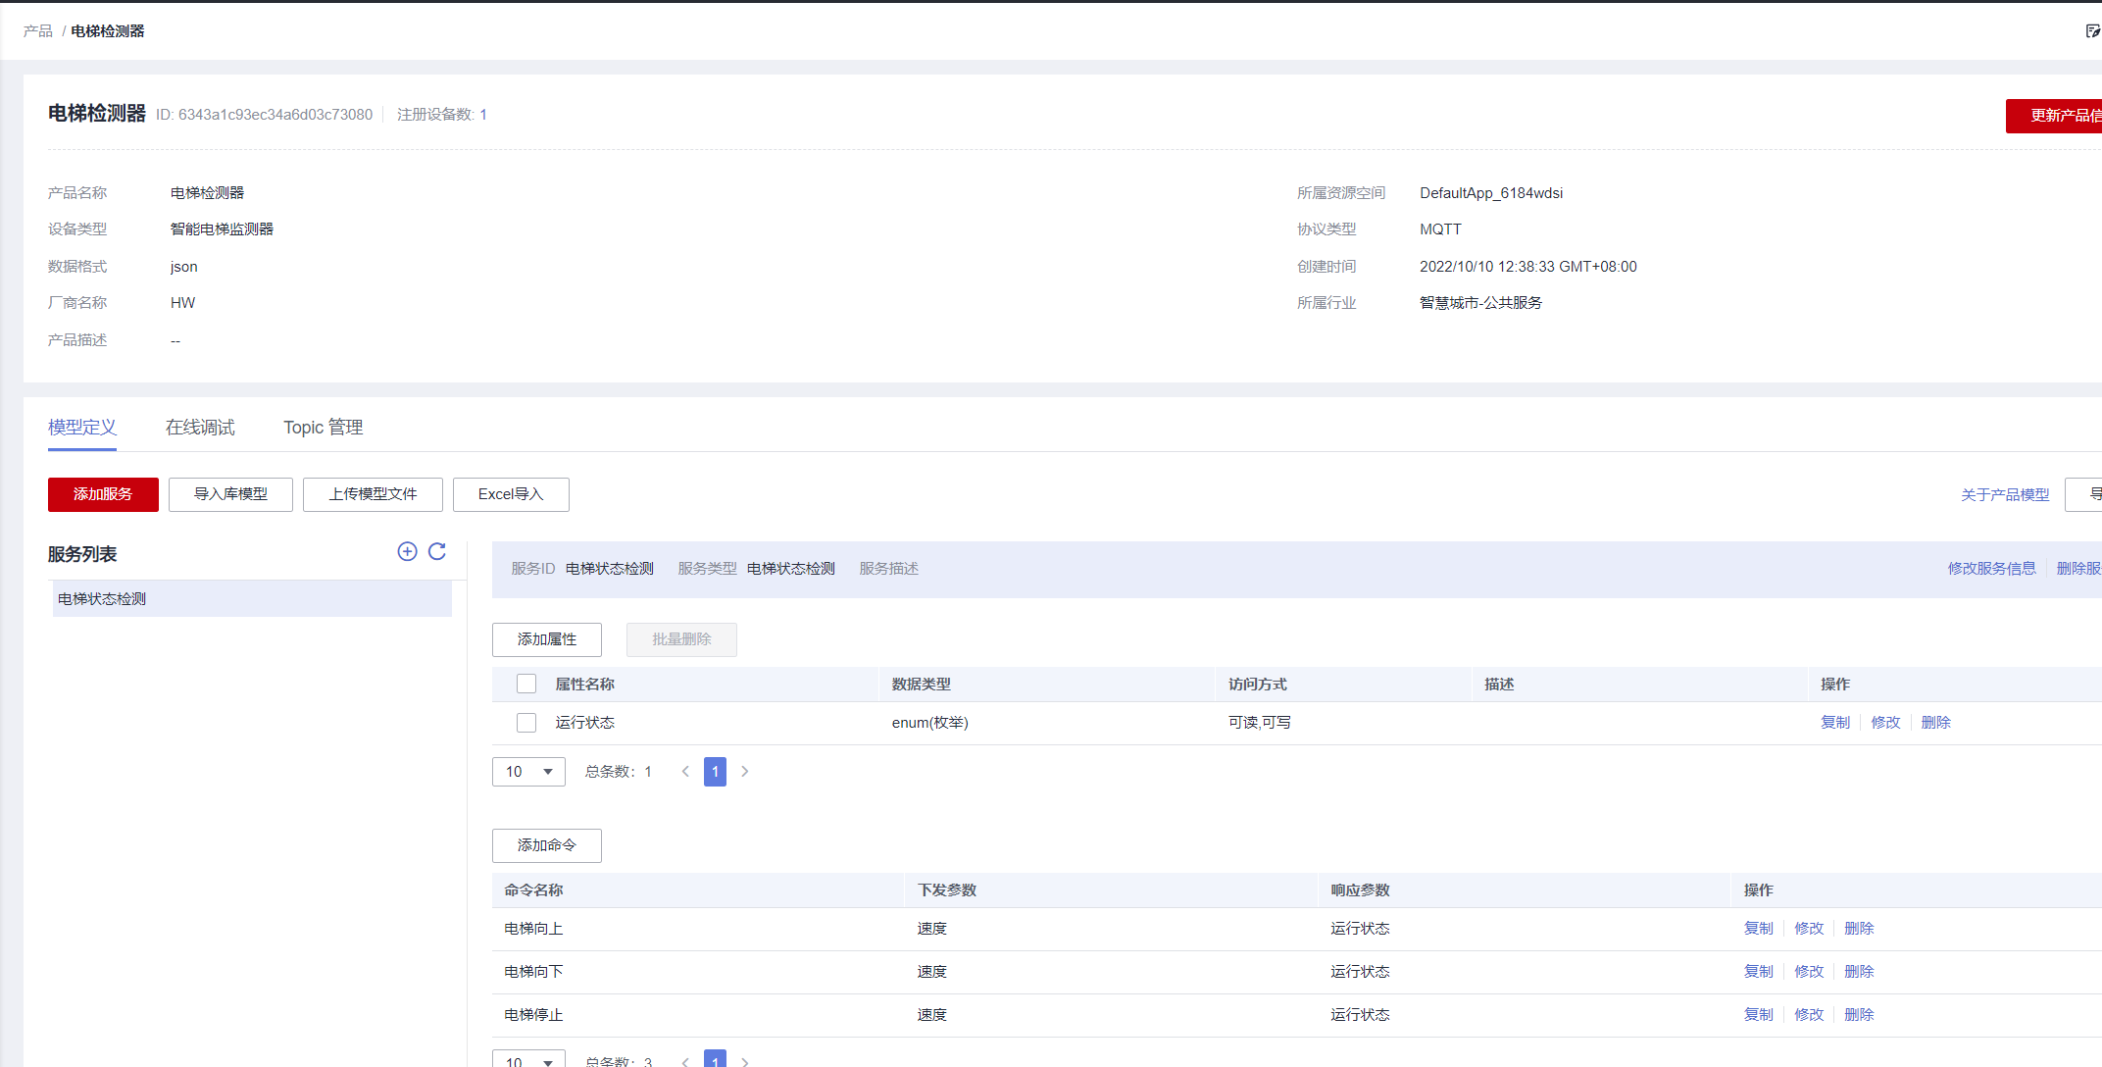
Task: Refresh the service list
Action: tap(437, 552)
